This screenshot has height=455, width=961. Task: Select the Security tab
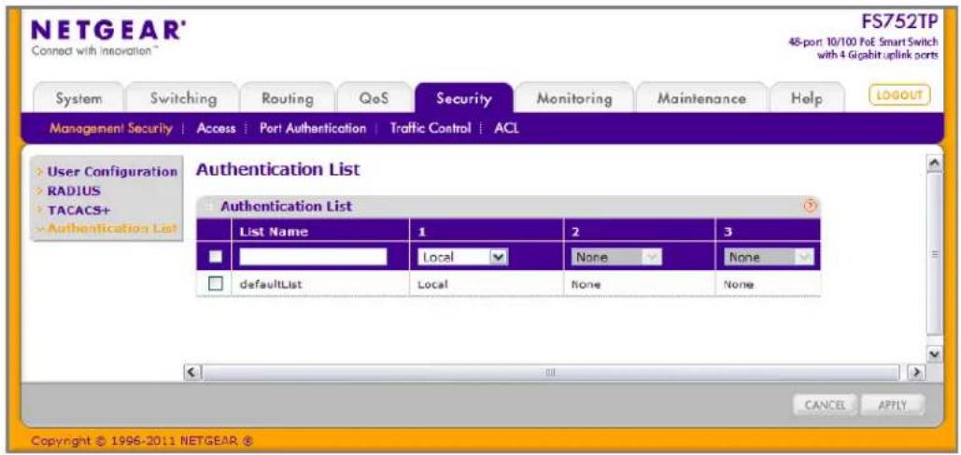click(464, 98)
